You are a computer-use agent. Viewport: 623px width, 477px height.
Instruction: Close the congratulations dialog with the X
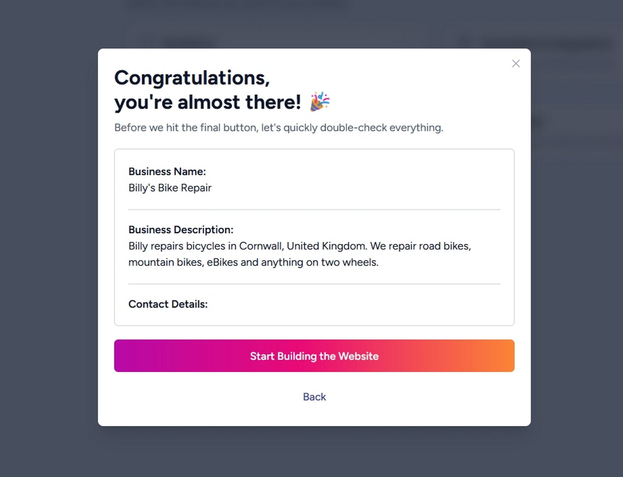tap(515, 64)
